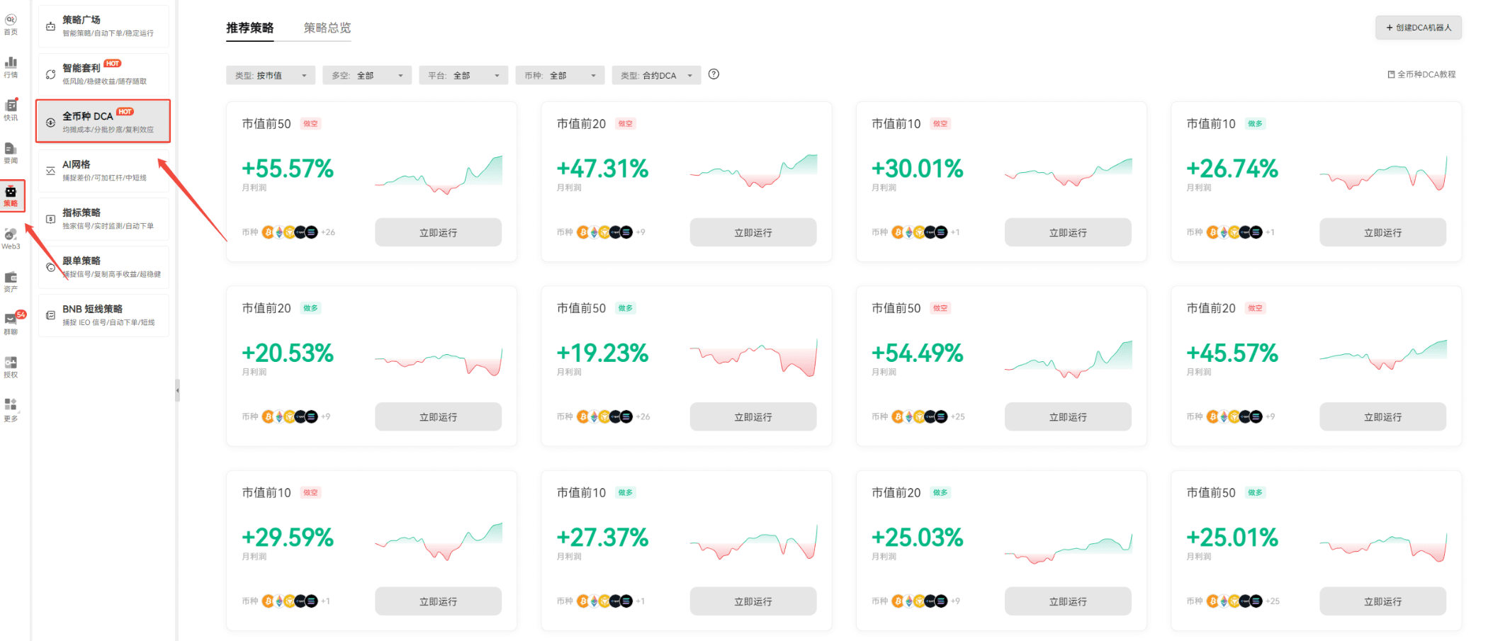Open 群聊 chat icon with 54 badge
The height and width of the screenshot is (641, 1493).
point(11,323)
